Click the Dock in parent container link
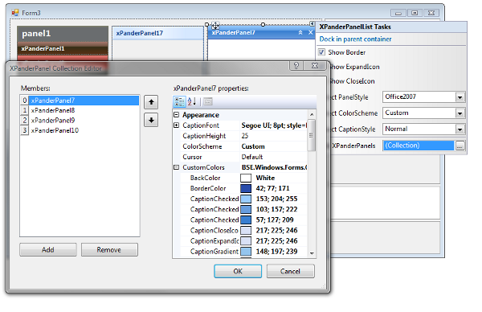This screenshot has height=312, width=482. [x=355, y=39]
